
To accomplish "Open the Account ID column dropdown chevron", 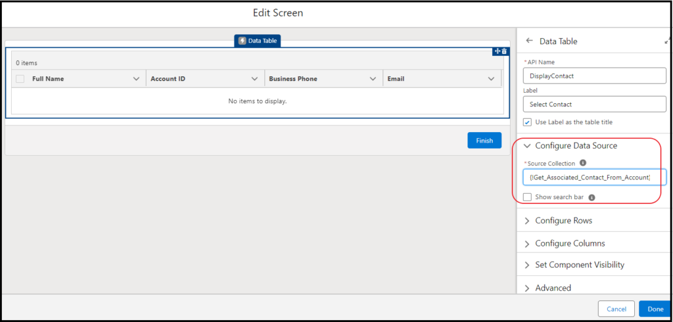I will click(x=254, y=79).
